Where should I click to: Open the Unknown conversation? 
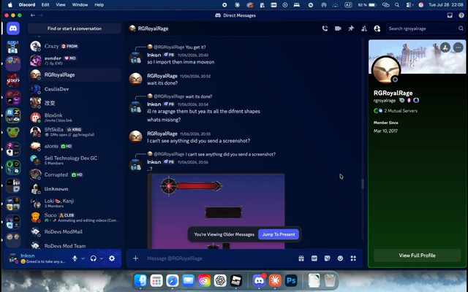pos(75,189)
